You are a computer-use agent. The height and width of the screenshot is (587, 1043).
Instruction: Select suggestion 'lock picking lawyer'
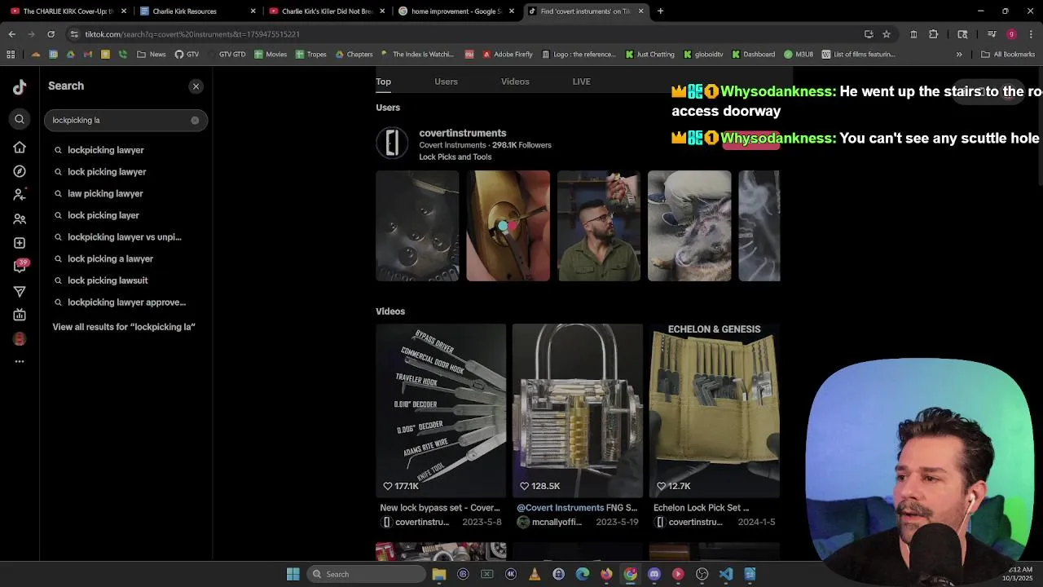coord(126,172)
